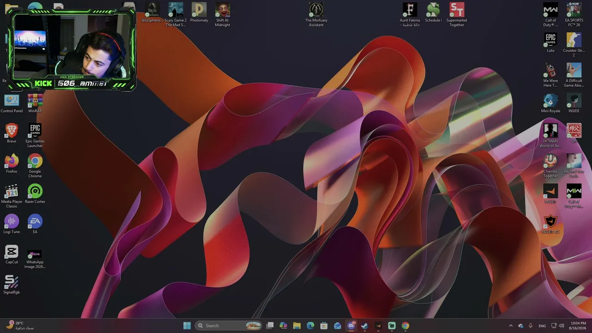Select the EA app desktop icon
This screenshot has width=592, height=333.
click(35, 224)
